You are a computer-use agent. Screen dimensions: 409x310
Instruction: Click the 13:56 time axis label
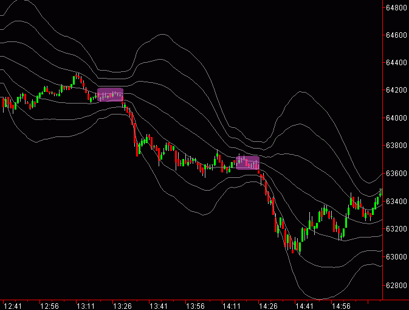point(195,306)
